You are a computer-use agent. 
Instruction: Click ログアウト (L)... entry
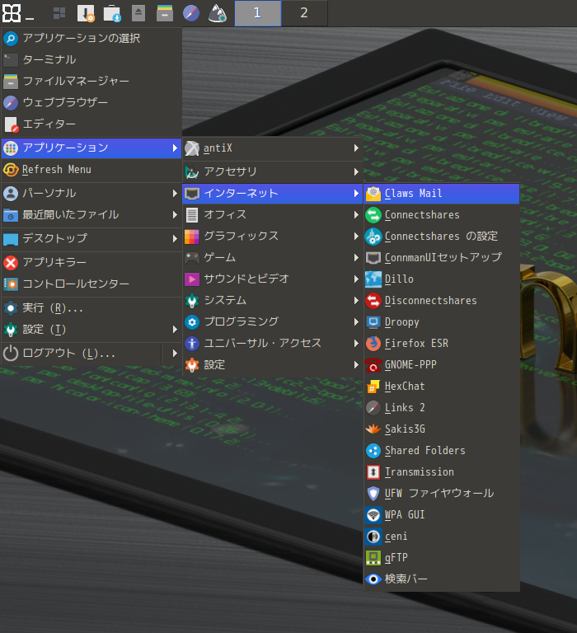pyautogui.click(x=82, y=354)
